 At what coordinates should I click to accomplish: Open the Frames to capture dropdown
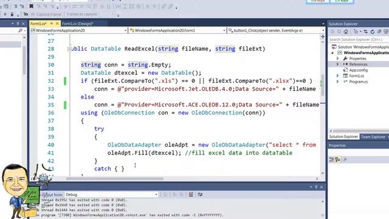[x=112, y=14]
